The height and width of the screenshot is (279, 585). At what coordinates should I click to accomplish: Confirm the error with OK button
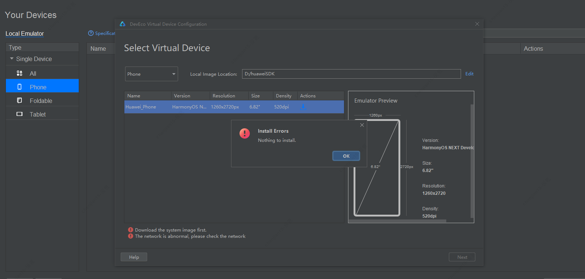coord(346,156)
